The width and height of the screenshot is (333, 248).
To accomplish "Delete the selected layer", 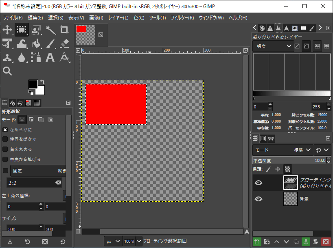I will 325,242.
